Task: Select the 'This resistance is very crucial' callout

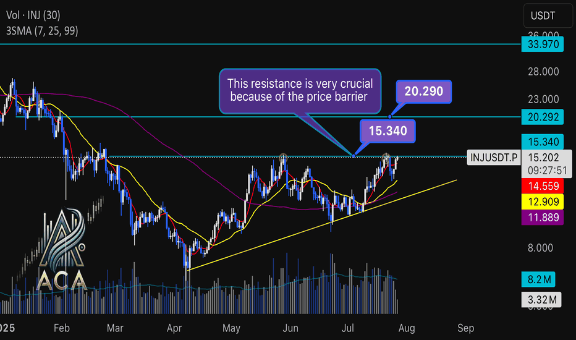Action: click(300, 91)
